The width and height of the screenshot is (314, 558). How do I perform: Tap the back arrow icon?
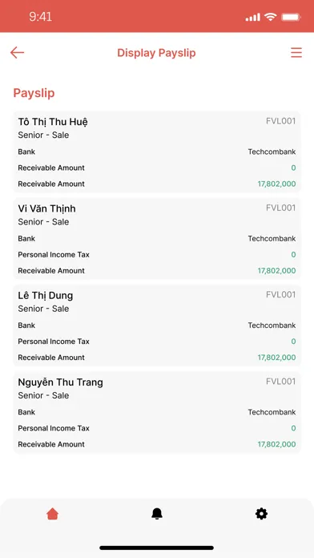click(17, 53)
